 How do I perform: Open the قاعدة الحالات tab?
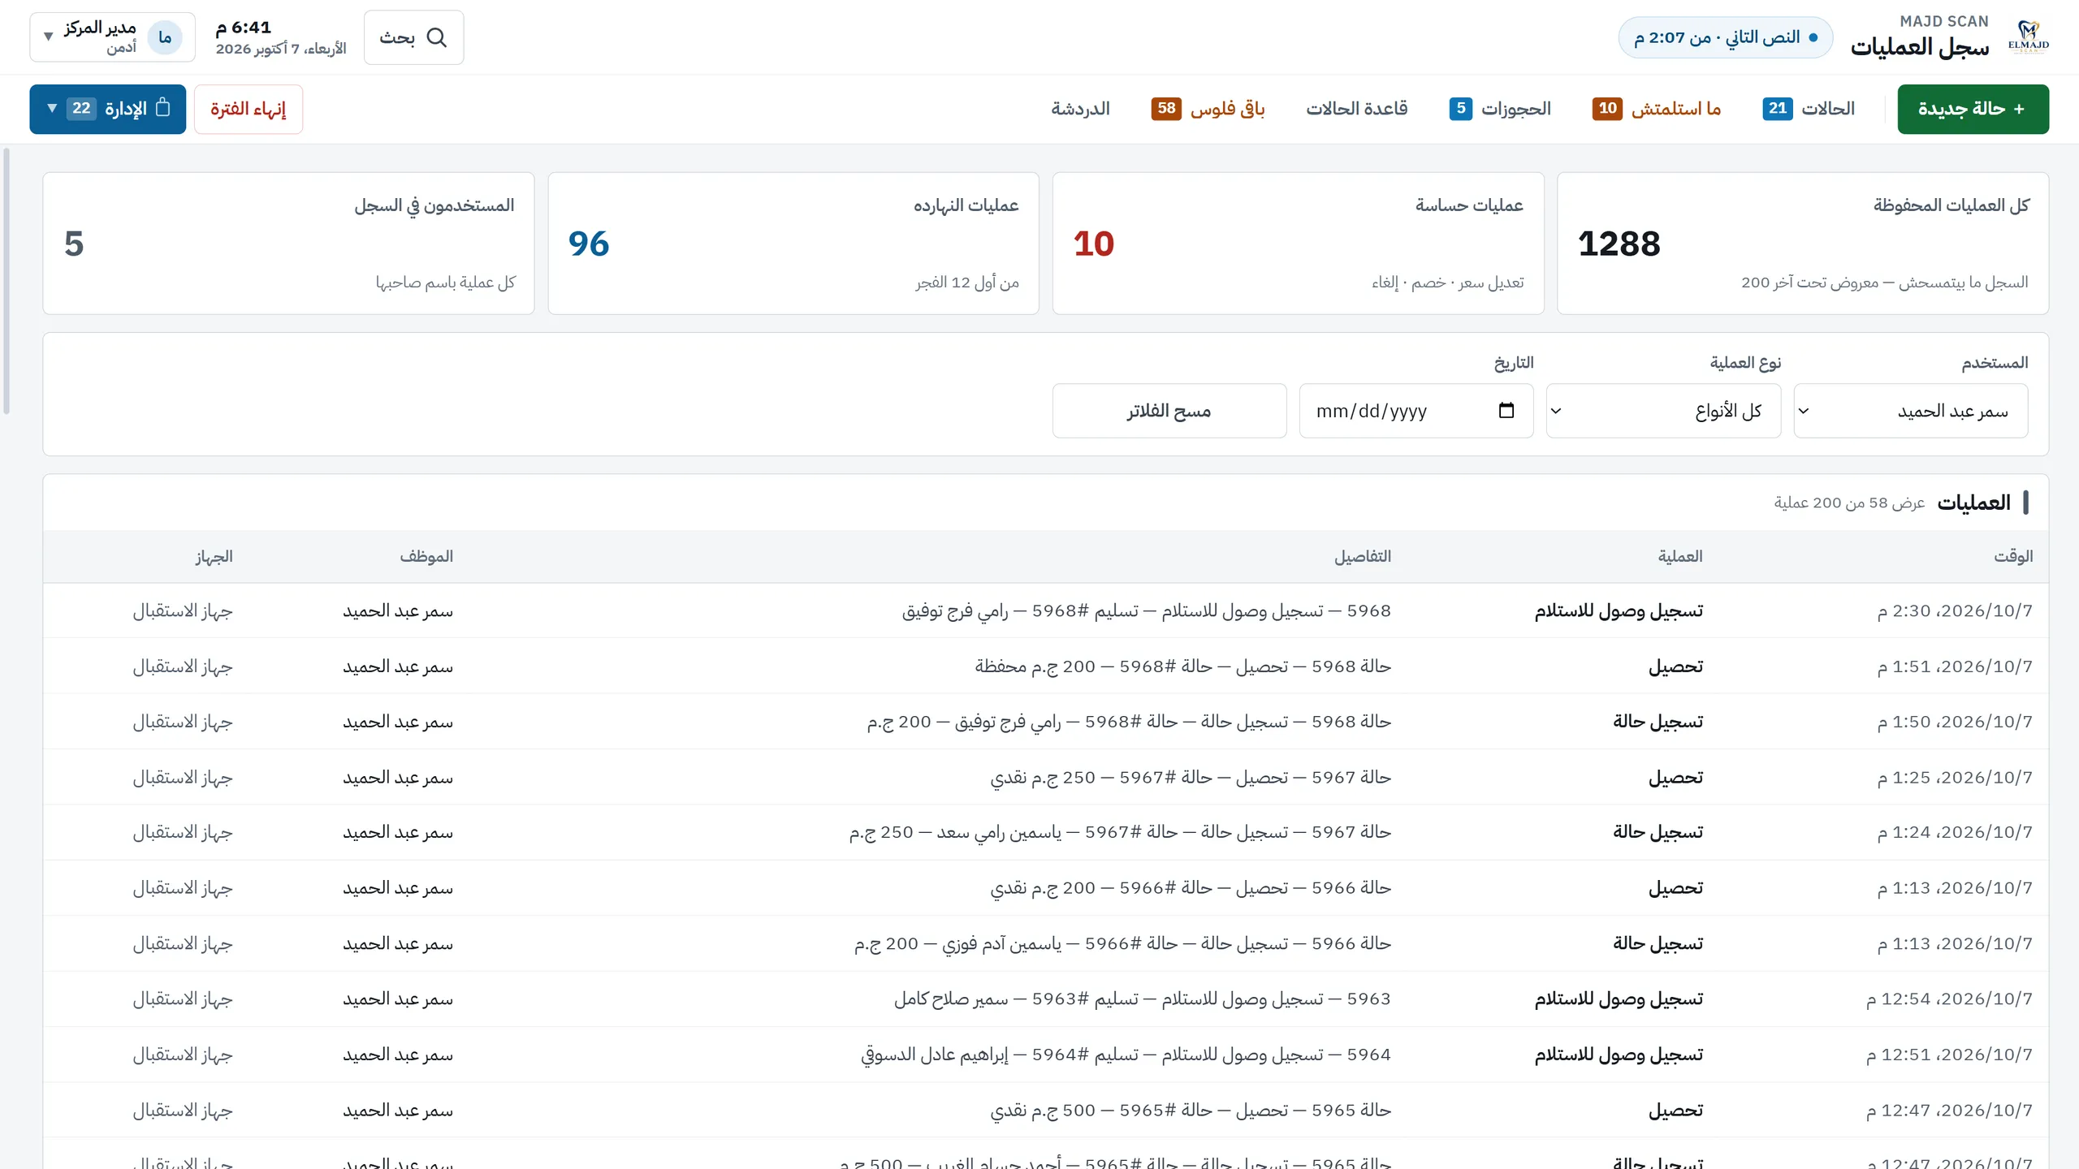click(x=1356, y=109)
